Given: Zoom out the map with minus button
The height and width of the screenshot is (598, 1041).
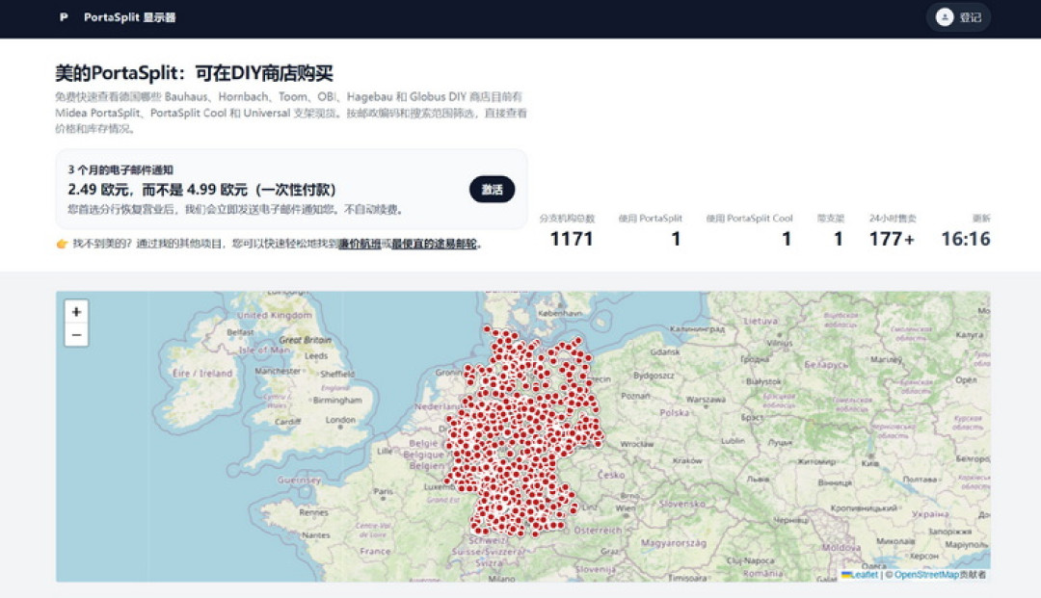Looking at the screenshot, I should [x=76, y=335].
